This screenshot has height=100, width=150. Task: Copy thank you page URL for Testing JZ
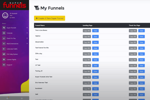[x=133, y=71]
